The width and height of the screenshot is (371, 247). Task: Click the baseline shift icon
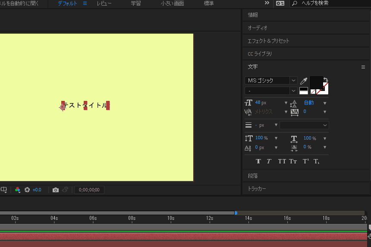pyautogui.click(x=248, y=148)
